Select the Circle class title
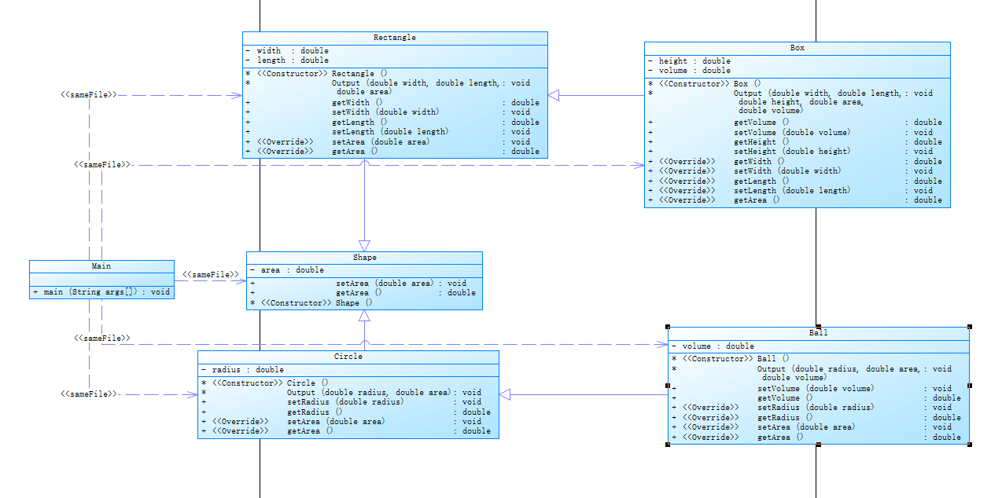The height and width of the screenshot is (498, 1002). tap(348, 357)
